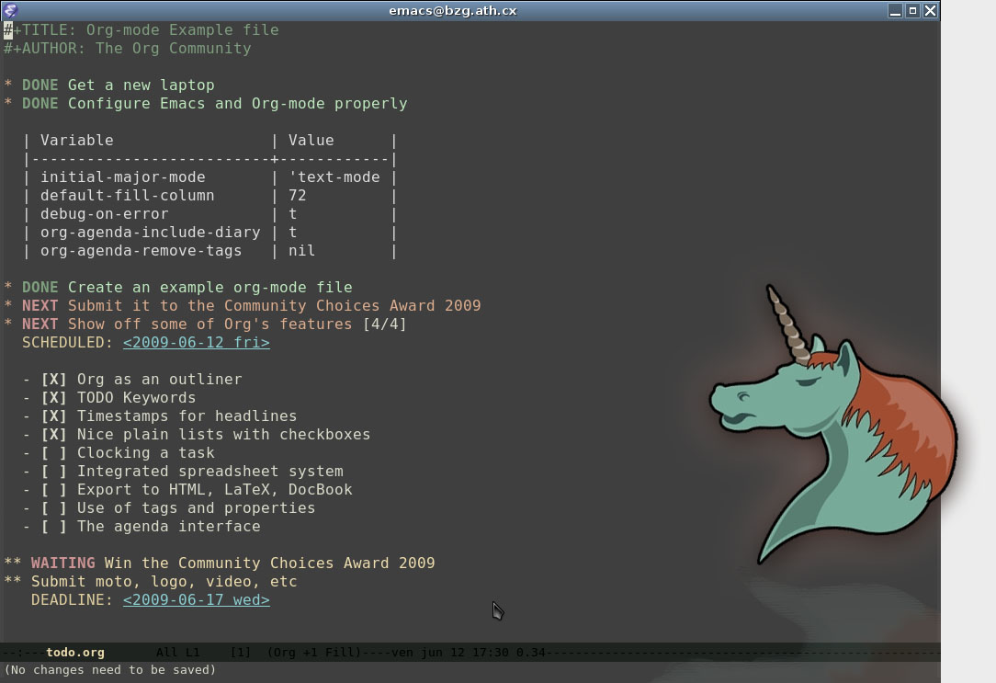This screenshot has height=683, width=996.
Task: Click the star before 'Submit it to the Community Choices Award'
Action: click(8, 305)
